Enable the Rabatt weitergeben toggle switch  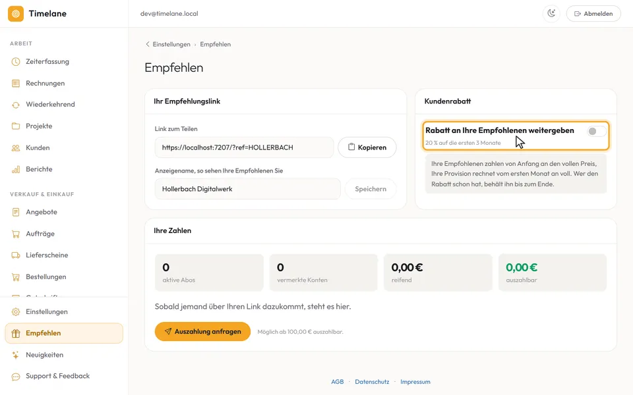tap(596, 131)
